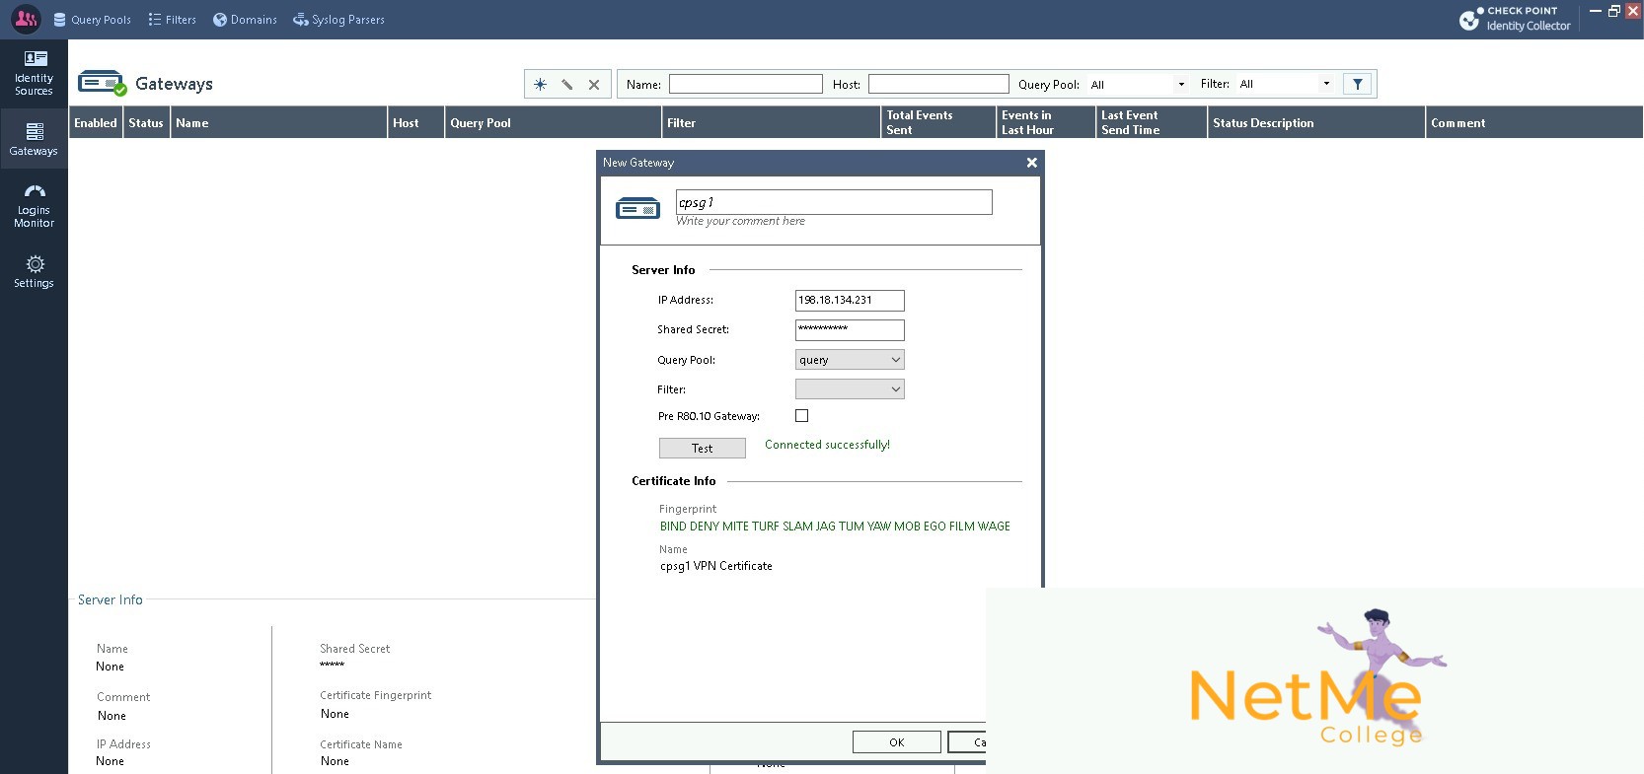Viewport: 1644px width, 774px height.
Task: Focus the Shared Secret input field
Action: [x=850, y=330]
